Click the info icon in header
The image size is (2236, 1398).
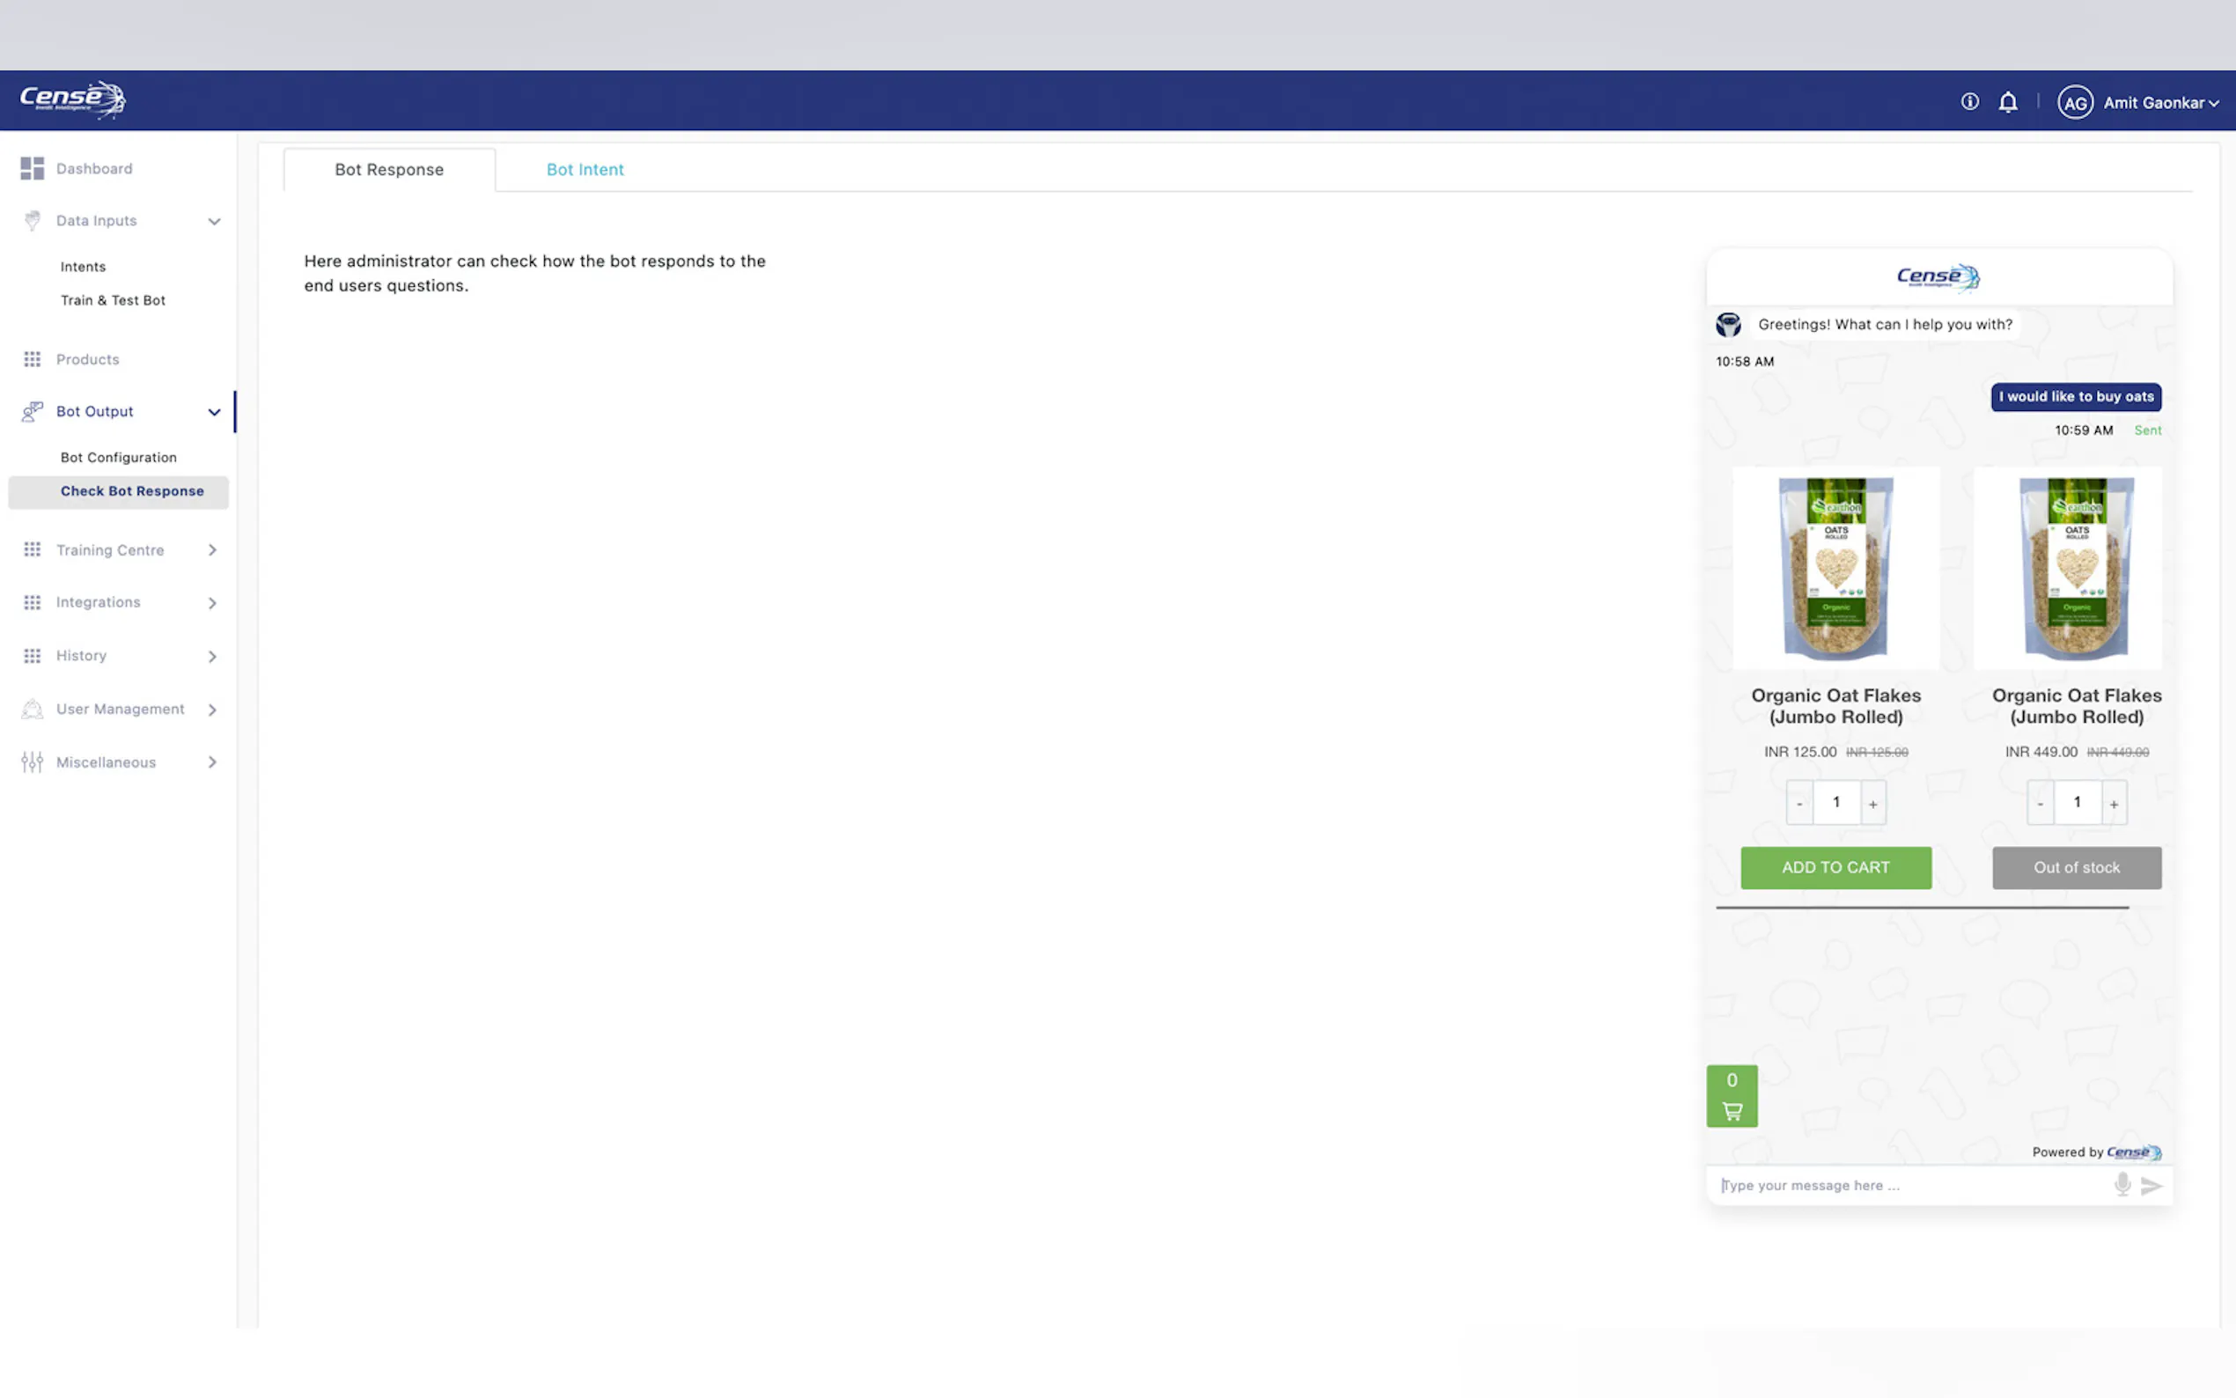tap(1970, 102)
